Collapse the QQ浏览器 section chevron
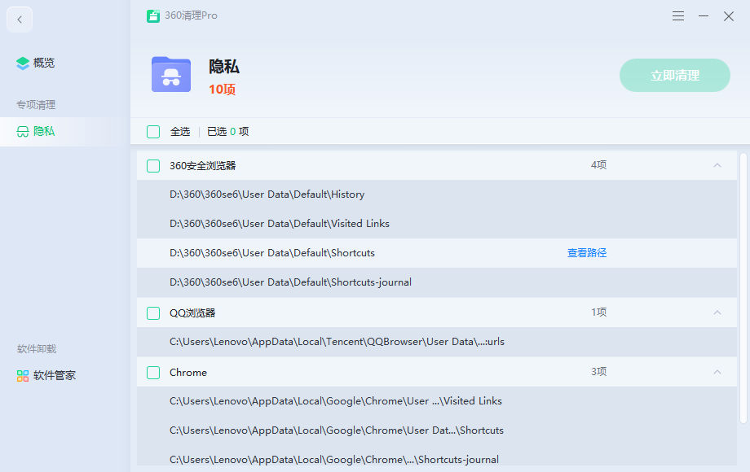This screenshot has width=750, height=472. coord(717,312)
